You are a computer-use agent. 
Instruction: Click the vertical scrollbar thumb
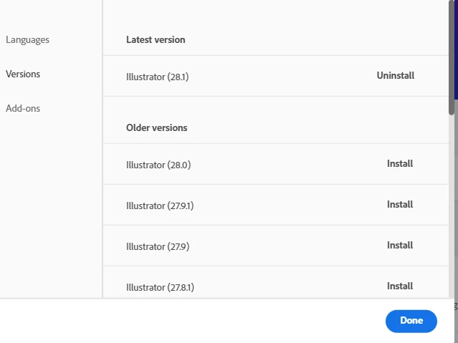(x=452, y=57)
